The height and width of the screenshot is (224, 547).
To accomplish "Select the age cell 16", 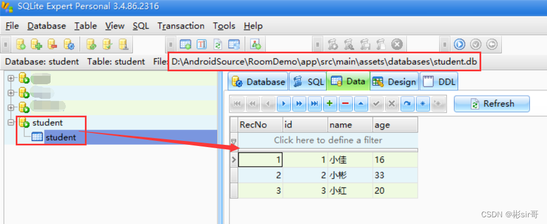I will 395,160.
